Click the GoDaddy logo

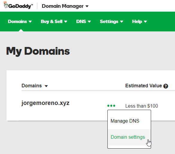18,5
